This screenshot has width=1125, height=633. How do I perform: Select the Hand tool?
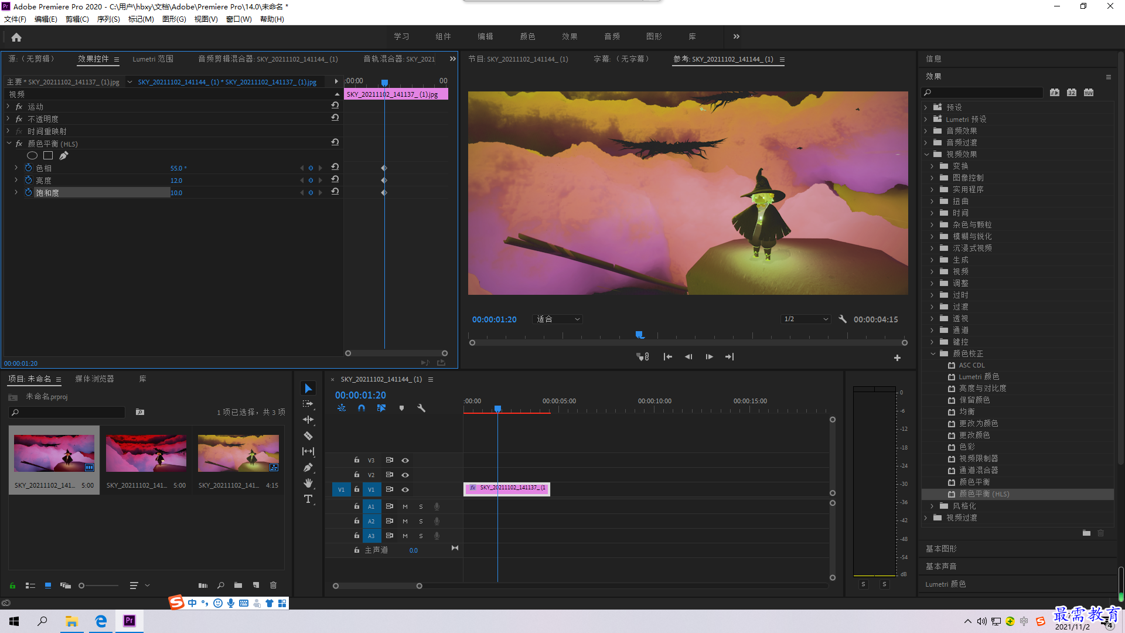[308, 484]
